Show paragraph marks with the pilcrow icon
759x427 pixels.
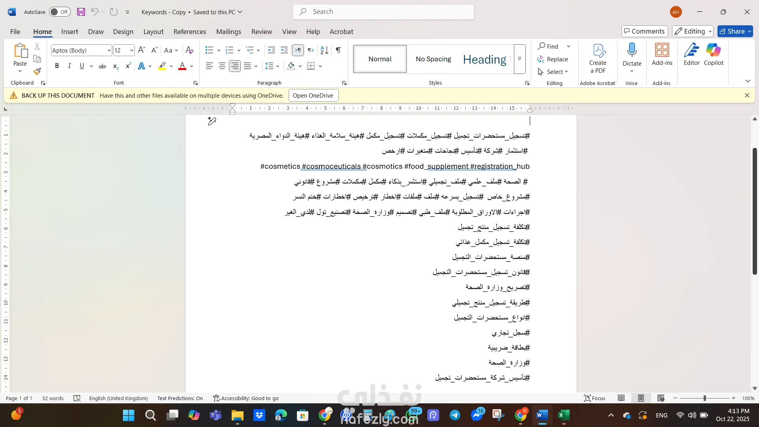click(x=338, y=50)
